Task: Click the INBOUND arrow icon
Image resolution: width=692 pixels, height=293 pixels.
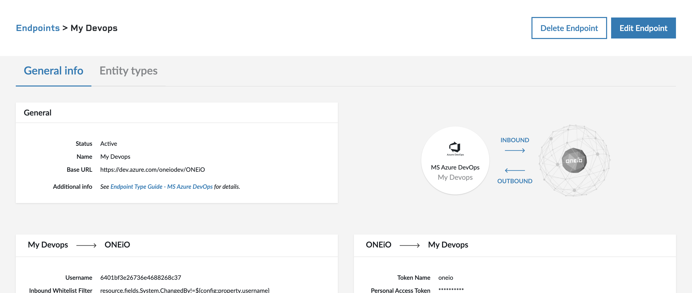Action: click(515, 150)
